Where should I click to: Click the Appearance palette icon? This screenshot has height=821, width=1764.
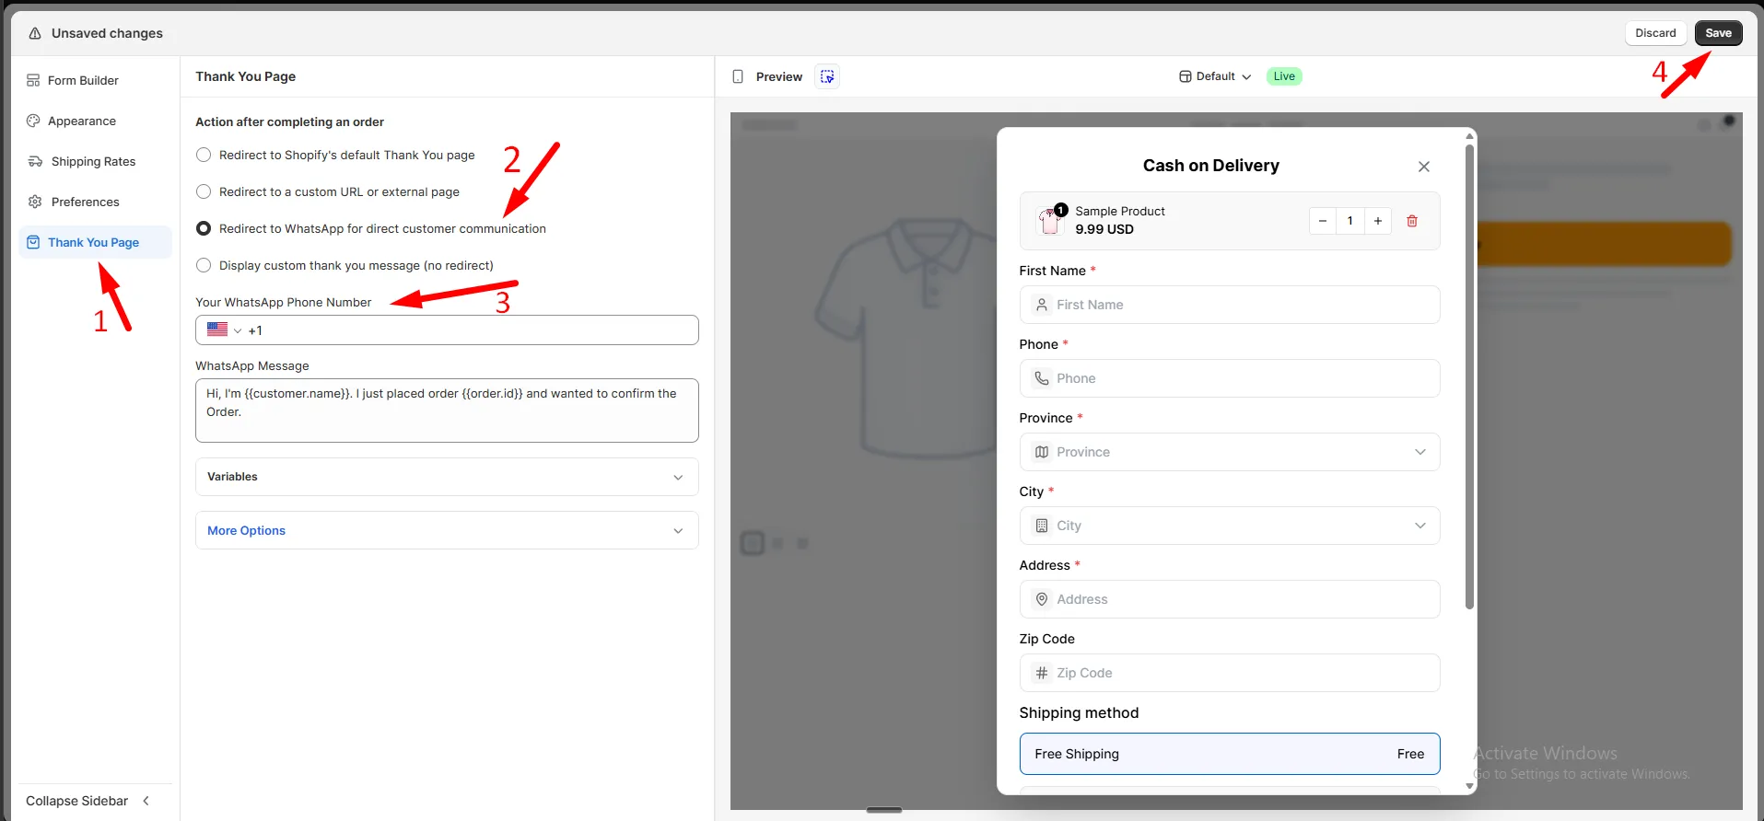coord(33,121)
